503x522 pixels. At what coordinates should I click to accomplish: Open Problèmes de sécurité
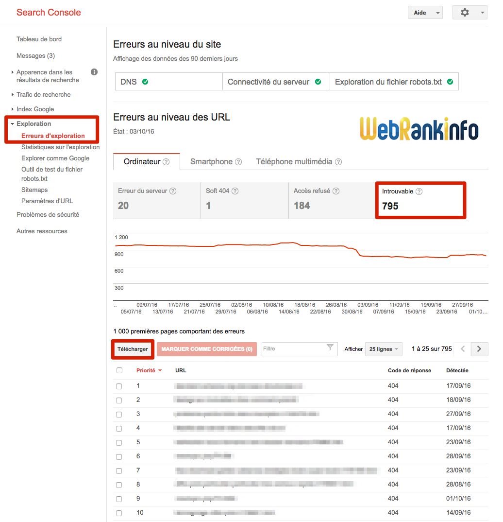click(x=48, y=214)
